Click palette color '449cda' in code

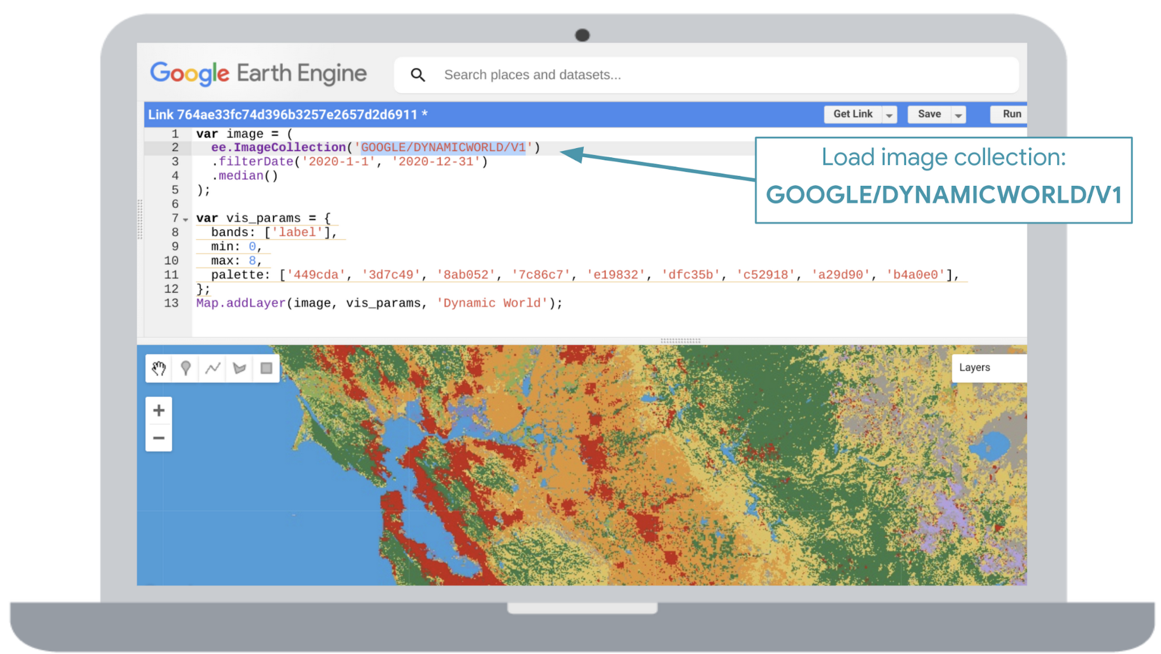click(316, 275)
